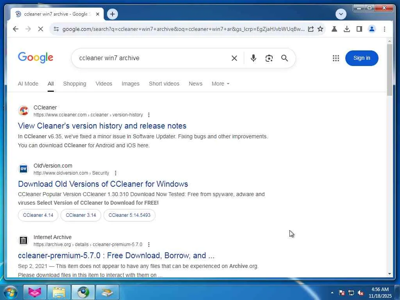Viewport: 400px width, 300px height.
Task: Open CCleaner 3.14 sublink chip
Action: pos(81,215)
